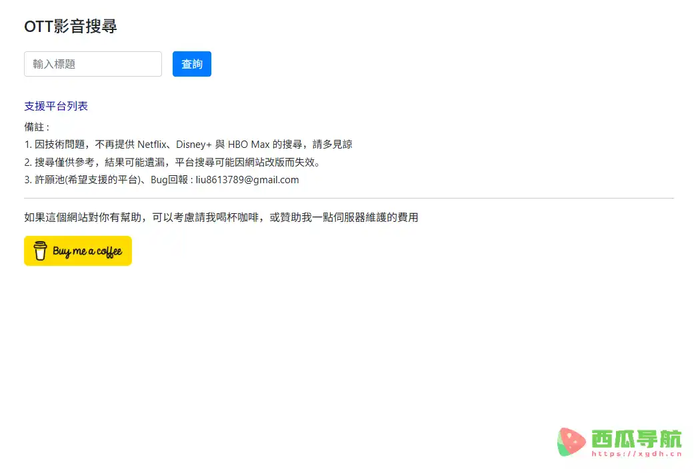Image resolution: width=698 pixels, height=473 pixels.
Task: Click the sentence 如果這個網站對你有幫助
Action: pyautogui.click(x=83, y=217)
